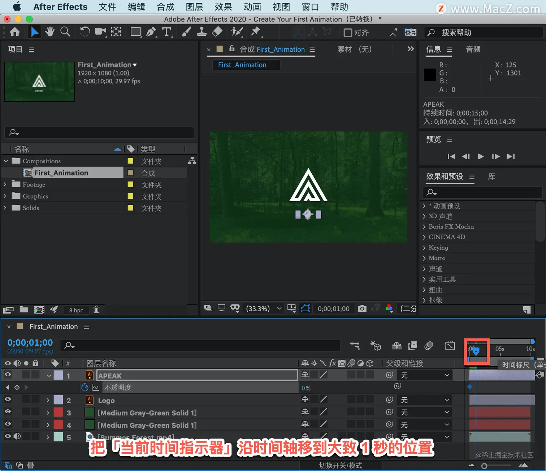The width and height of the screenshot is (546, 471).
Task: Create new folder in Project panel
Action: pos(24,310)
